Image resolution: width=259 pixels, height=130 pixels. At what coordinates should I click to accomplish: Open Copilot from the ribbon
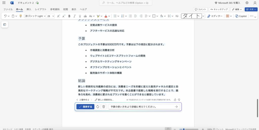pos(241,16)
